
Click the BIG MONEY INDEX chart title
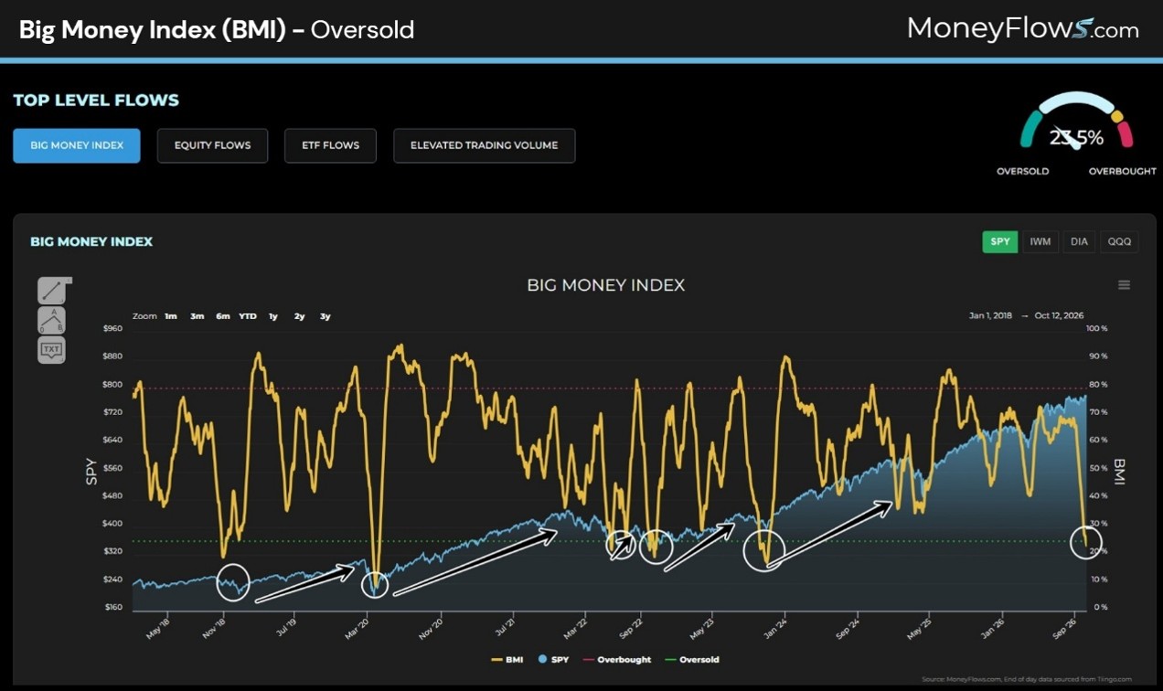point(605,285)
